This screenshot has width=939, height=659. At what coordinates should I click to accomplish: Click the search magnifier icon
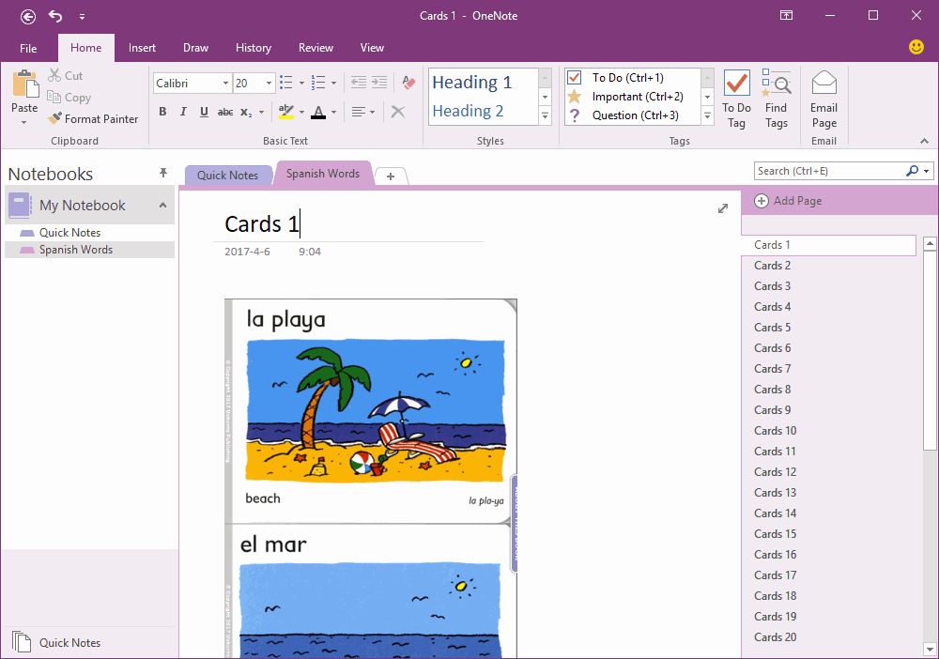[912, 171]
